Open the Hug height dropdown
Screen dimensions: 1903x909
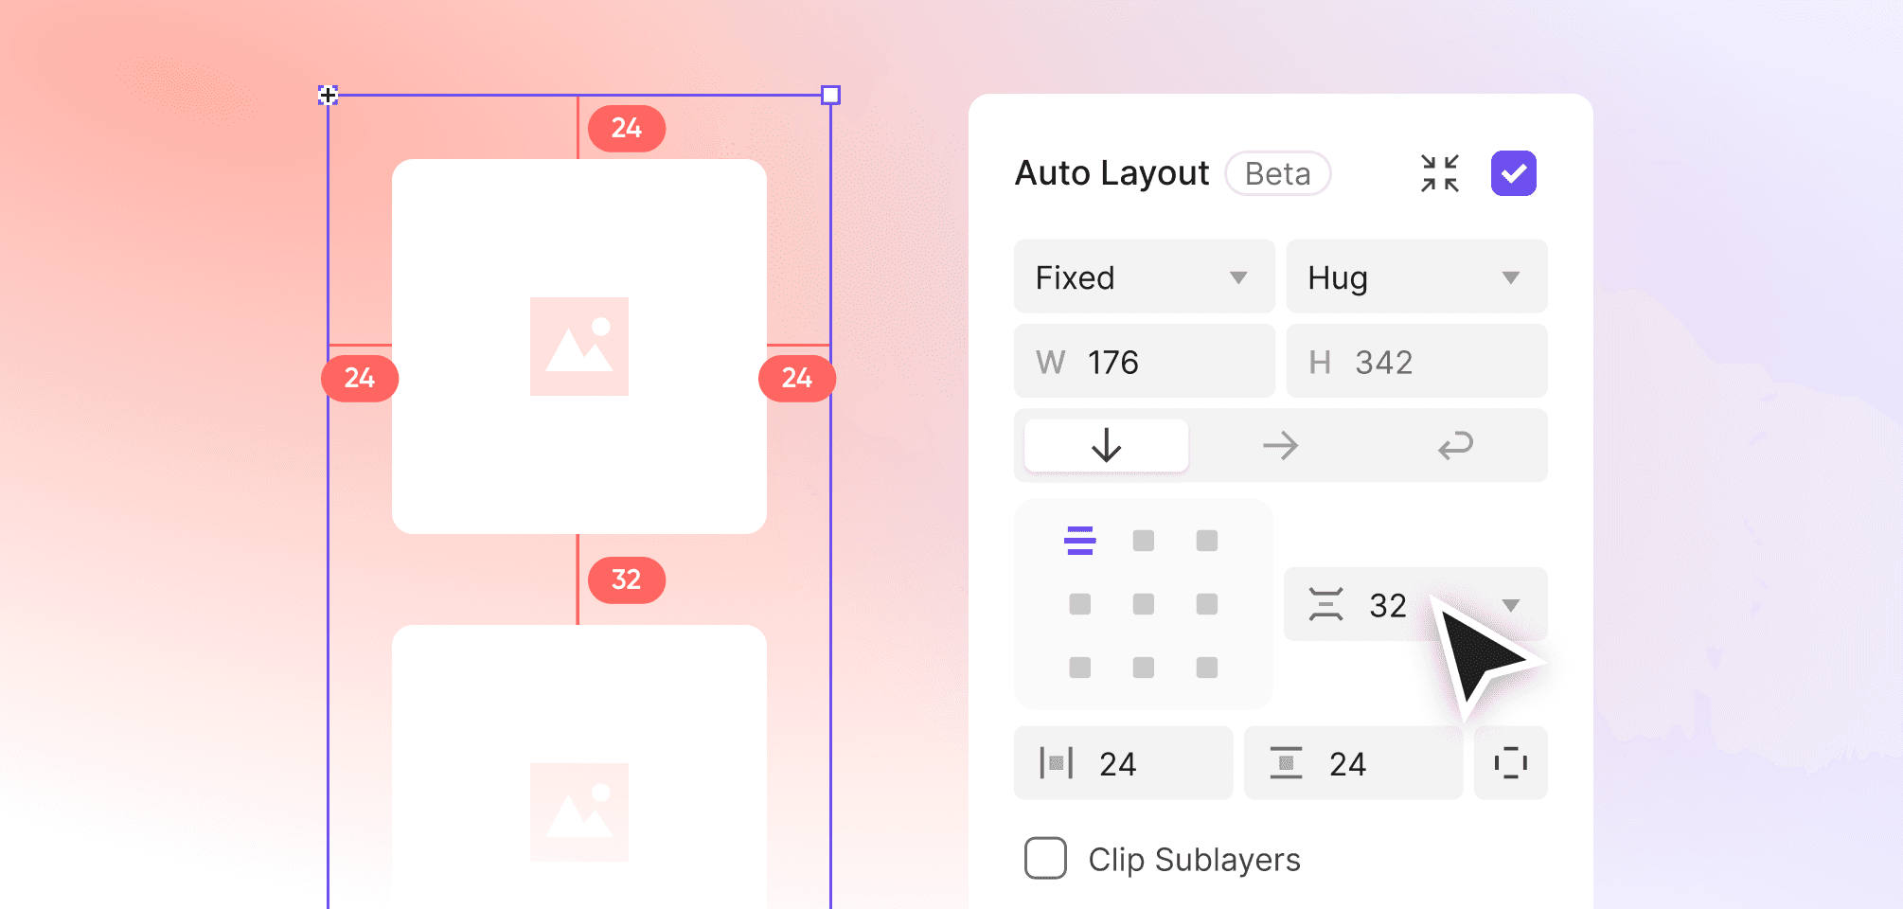click(x=1416, y=276)
